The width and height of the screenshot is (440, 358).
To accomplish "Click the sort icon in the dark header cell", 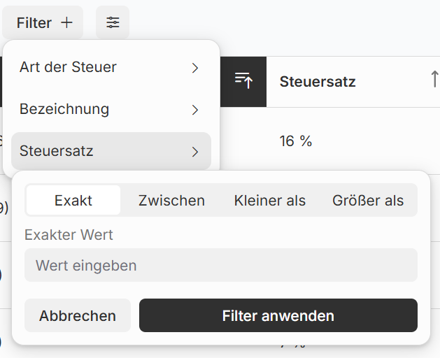I will (x=243, y=81).
